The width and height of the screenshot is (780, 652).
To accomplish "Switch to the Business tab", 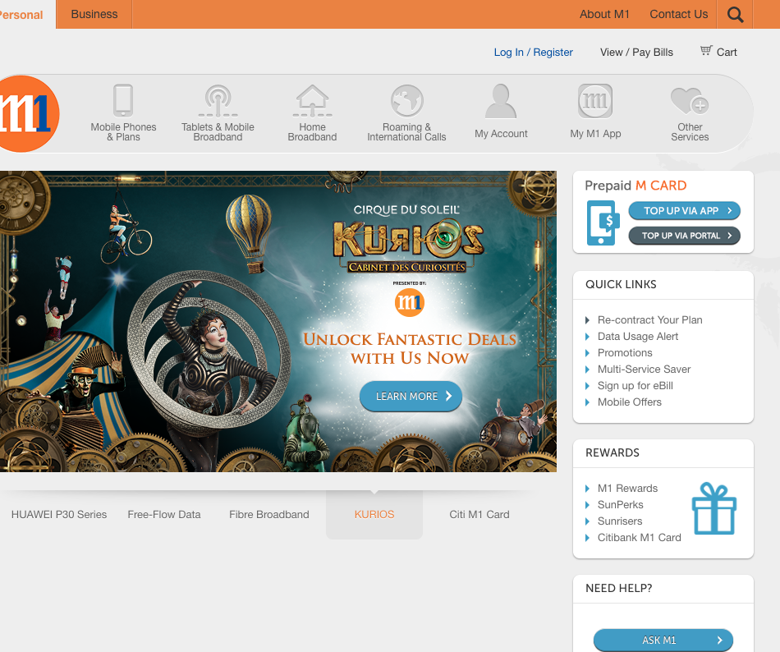I will (94, 15).
